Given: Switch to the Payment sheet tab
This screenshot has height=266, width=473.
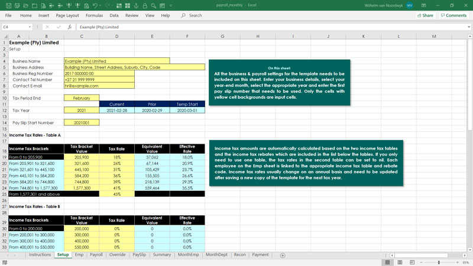Looking at the screenshot, I should click(x=260, y=255).
